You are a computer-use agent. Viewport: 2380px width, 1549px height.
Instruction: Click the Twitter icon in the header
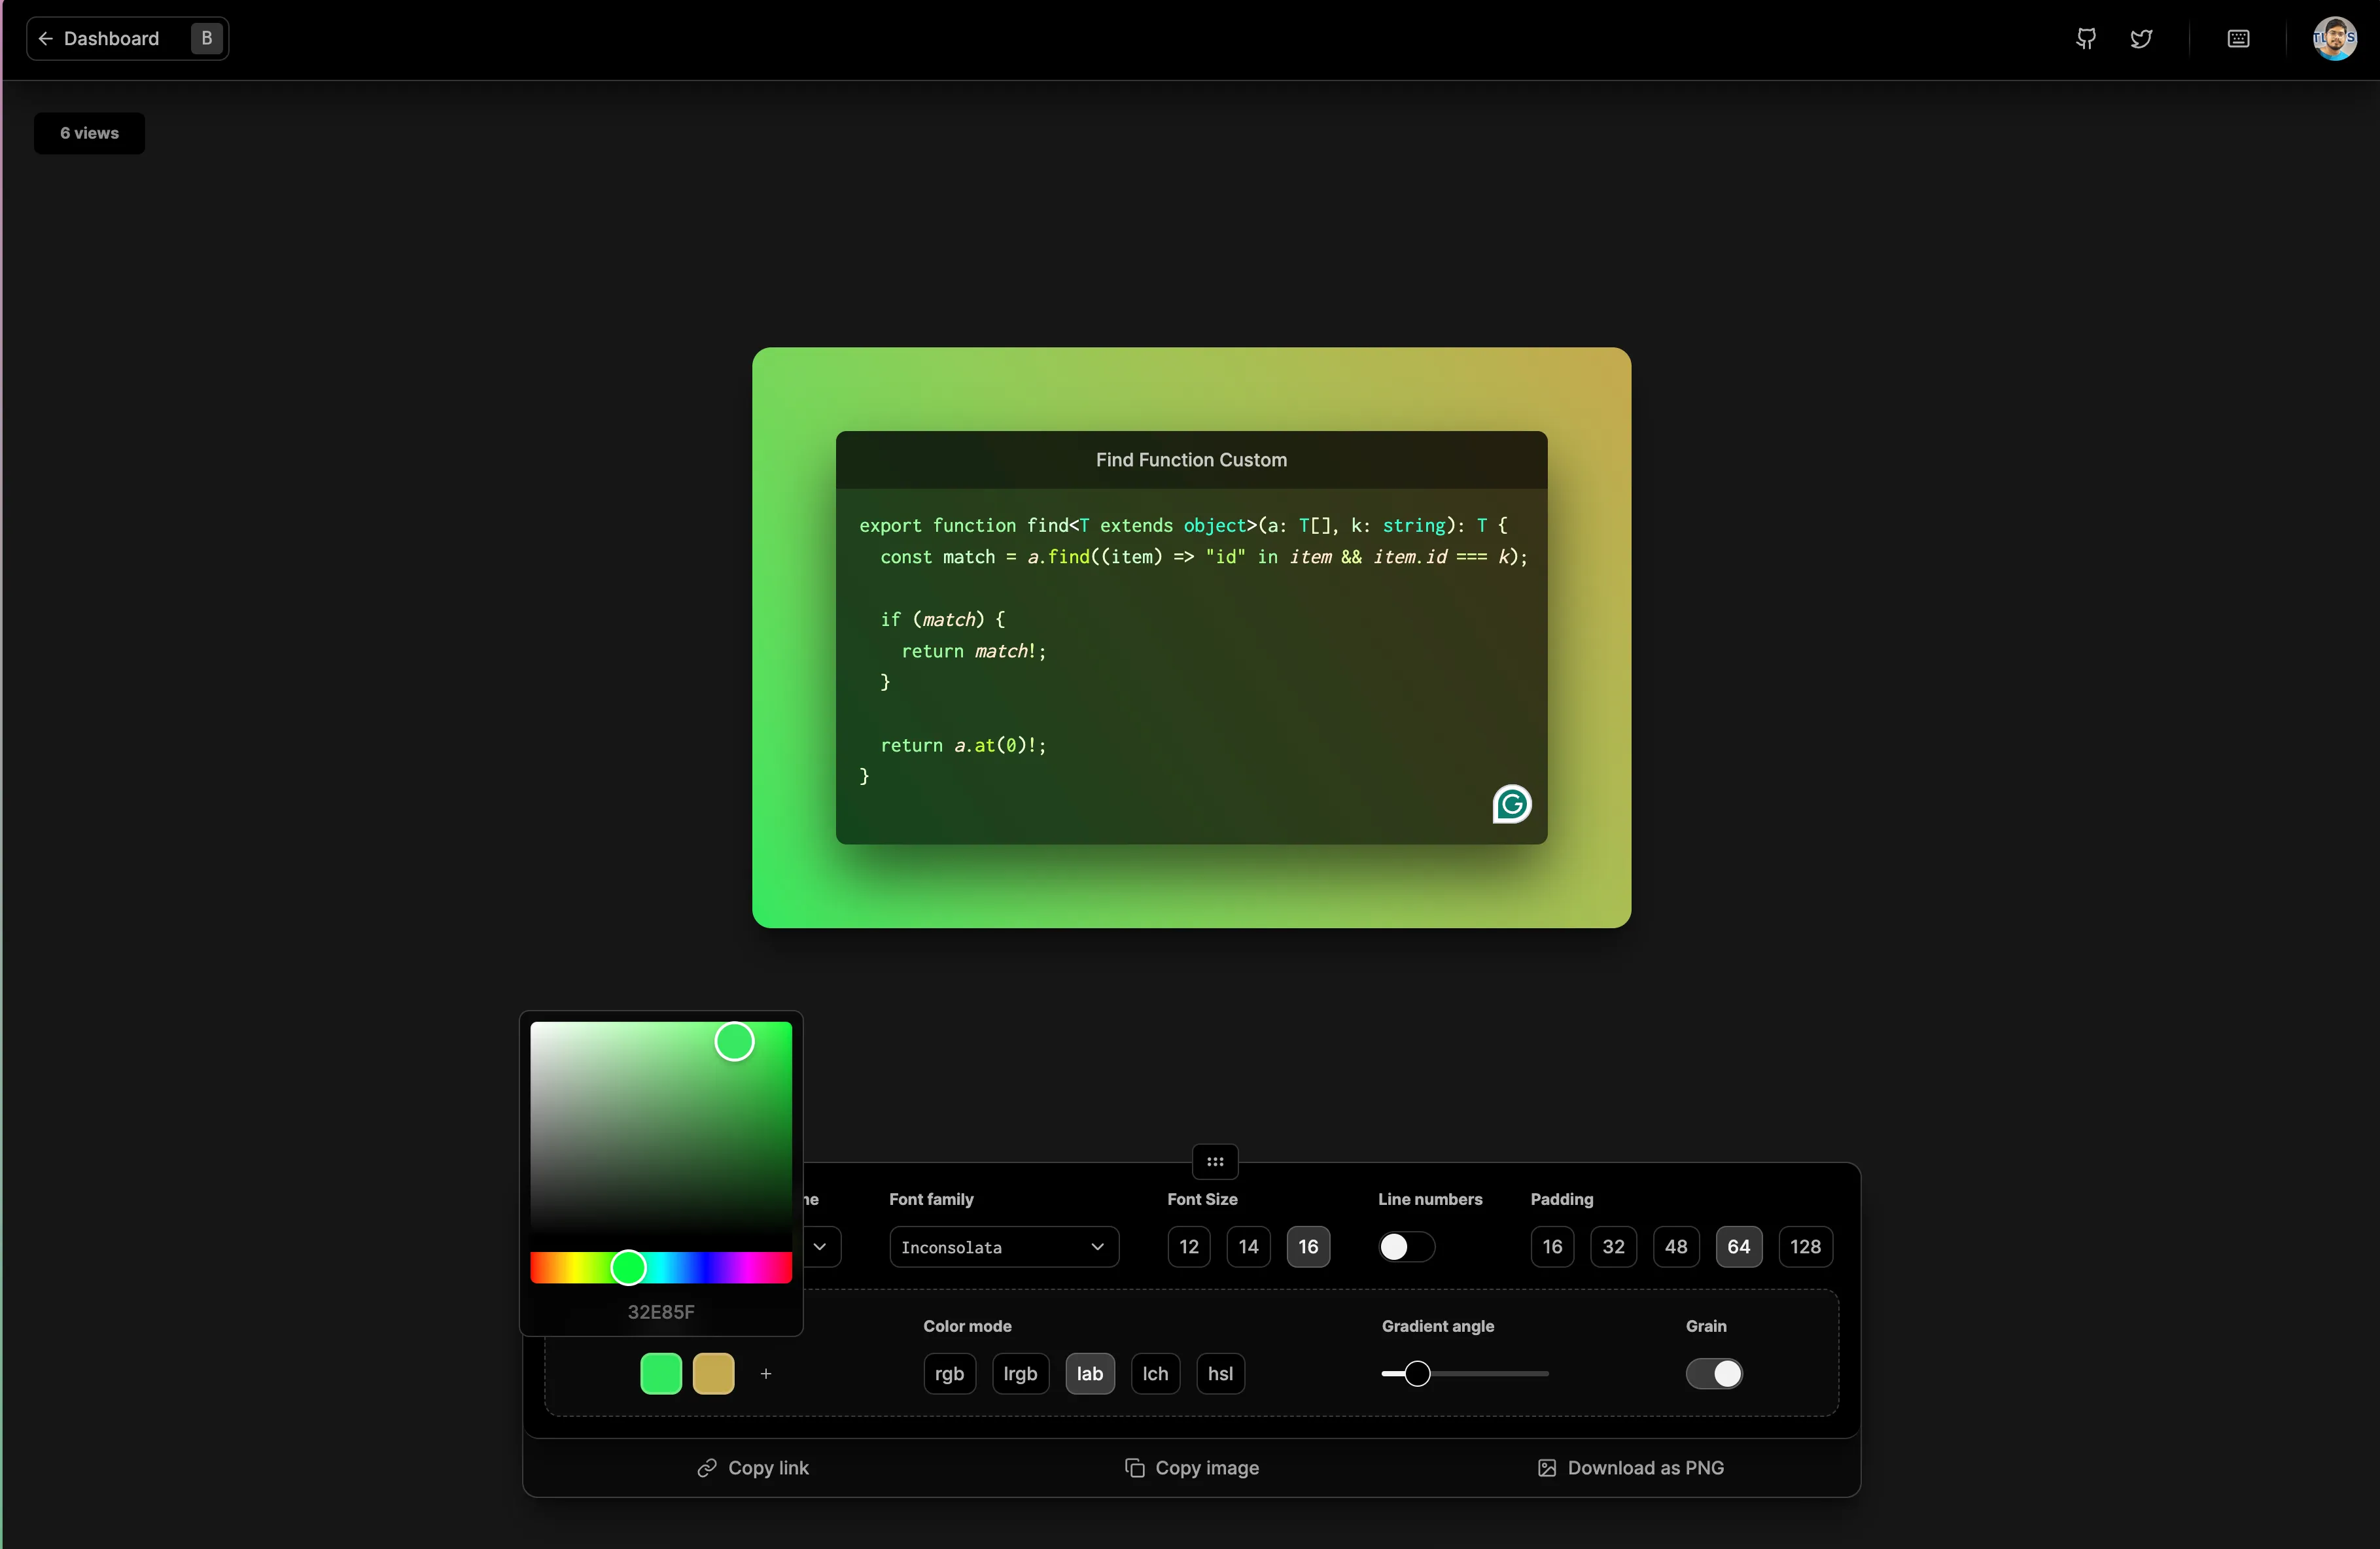pos(2142,38)
